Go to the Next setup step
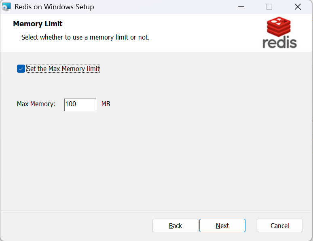The width and height of the screenshot is (313, 241). [x=222, y=225]
